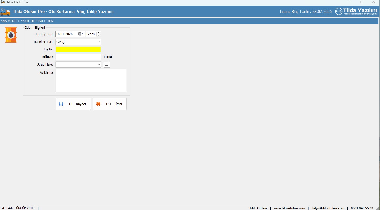This screenshot has width=380, height=210.
Task: Open the www.tildaotokur.com footer link
Action: [289, 208]
